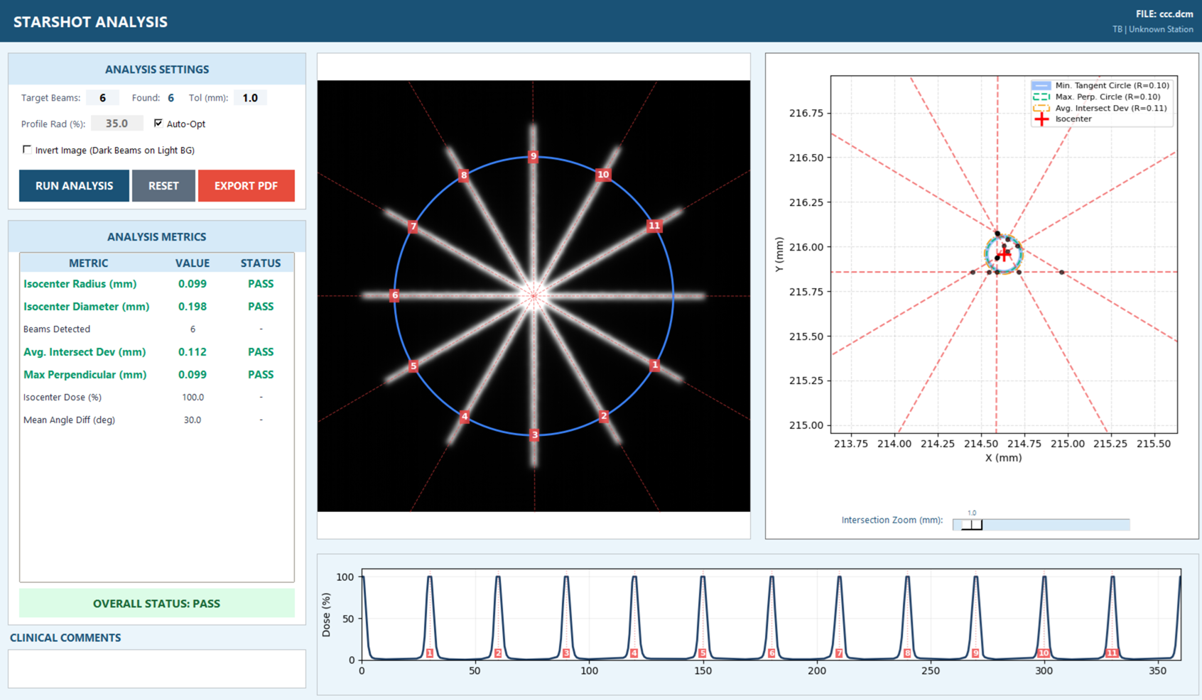
Task: Click the RUN ANALYSIS button
Action: coord(74,186)
